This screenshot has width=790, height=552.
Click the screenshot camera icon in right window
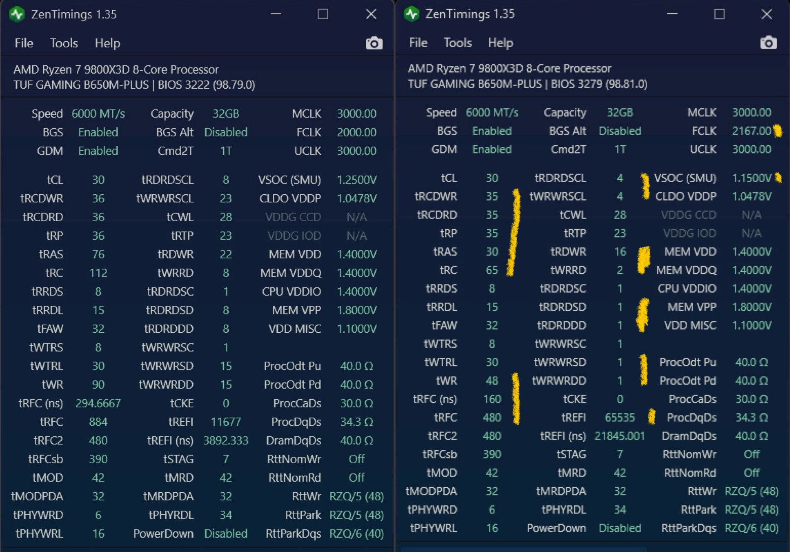pyautogui.click(x=768, y=42)
